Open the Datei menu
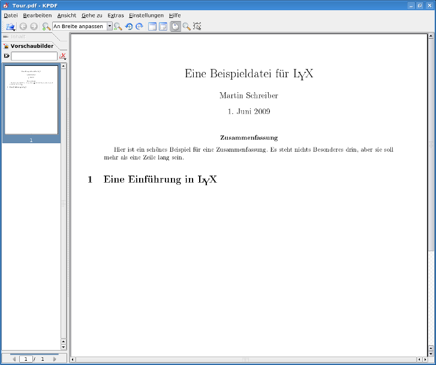This screenshot has height=365, width=436. click(x=11, y=16)
